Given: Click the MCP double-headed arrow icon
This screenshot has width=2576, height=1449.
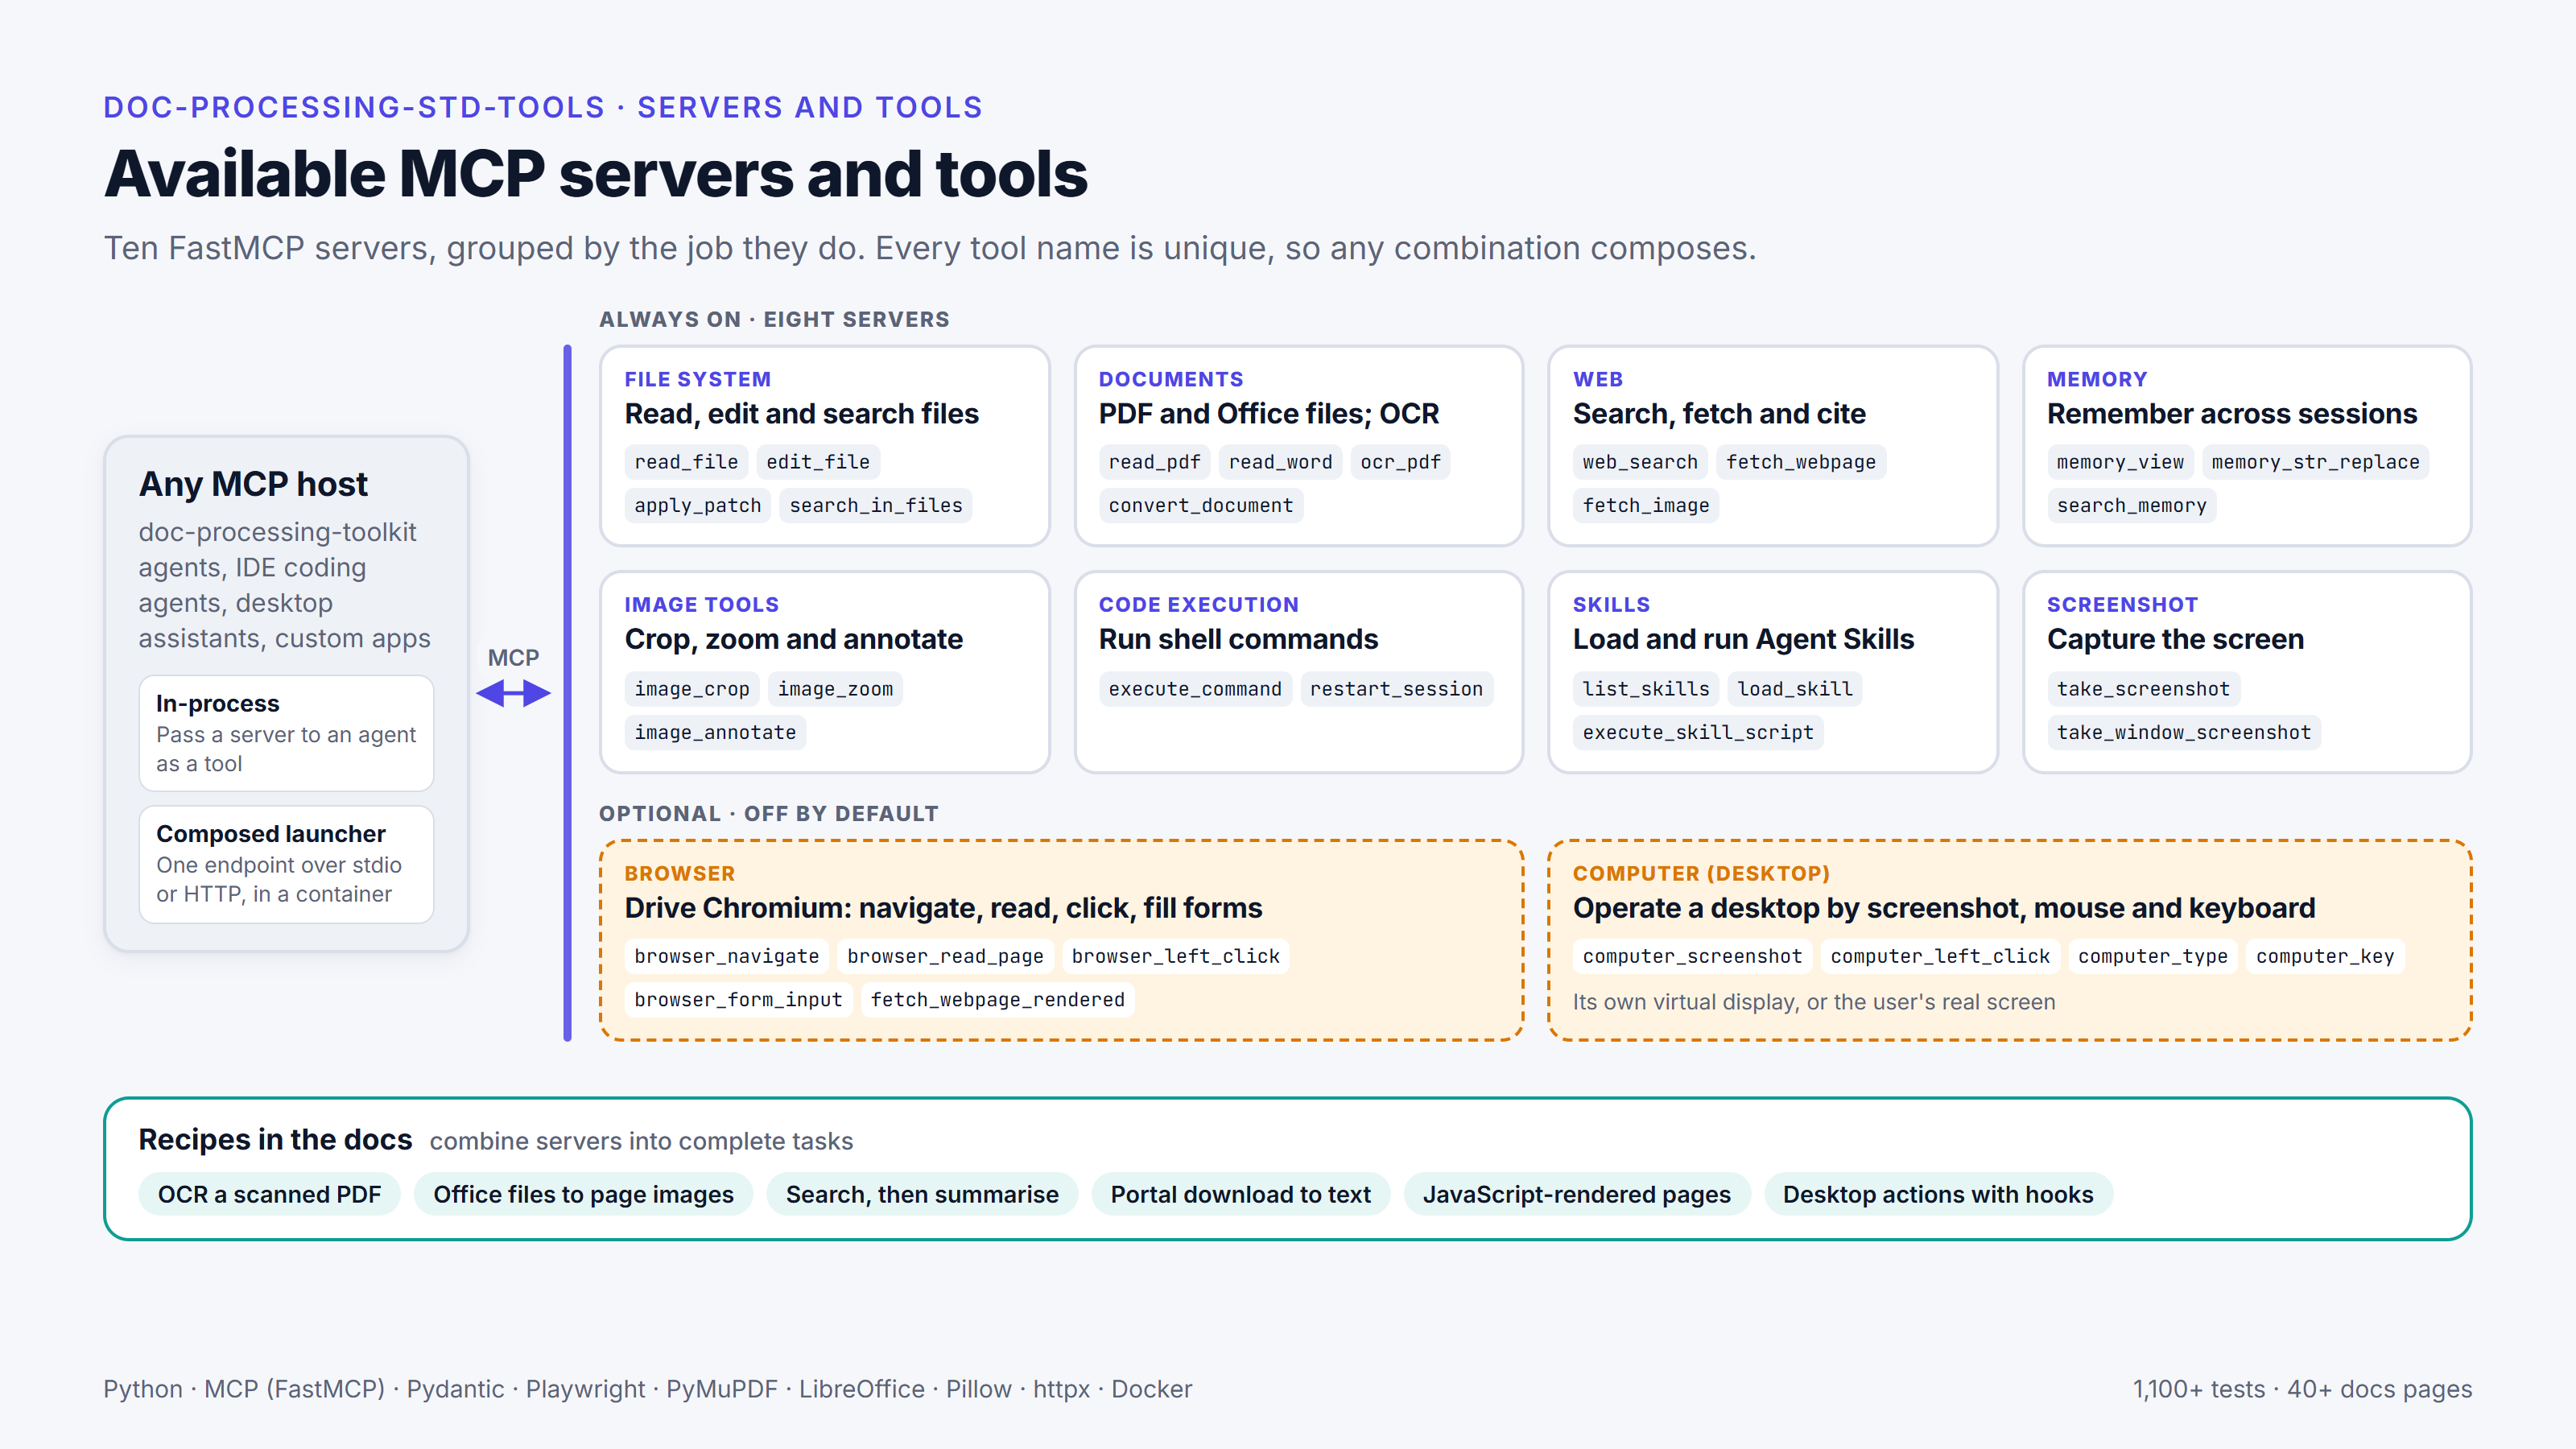Looking at the screenshot, I should pos(513,693).
